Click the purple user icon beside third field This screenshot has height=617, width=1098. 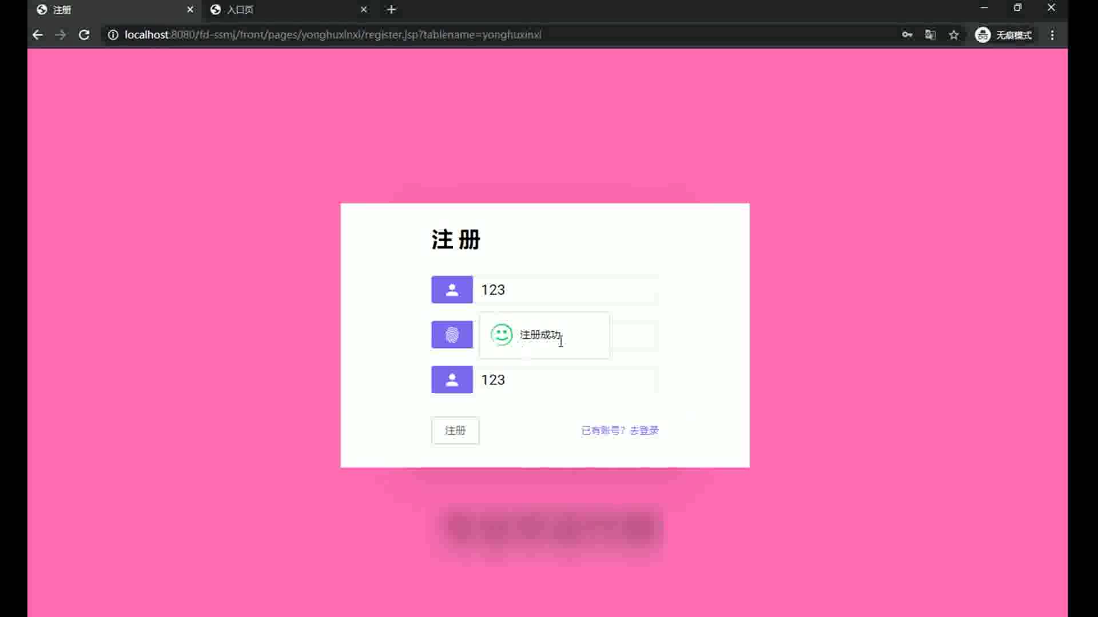coord(452,380)
